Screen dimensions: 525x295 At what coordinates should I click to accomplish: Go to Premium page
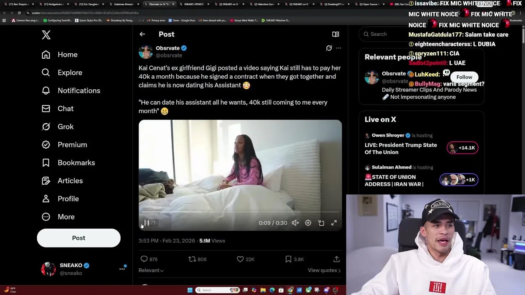(x=64, y=145)
